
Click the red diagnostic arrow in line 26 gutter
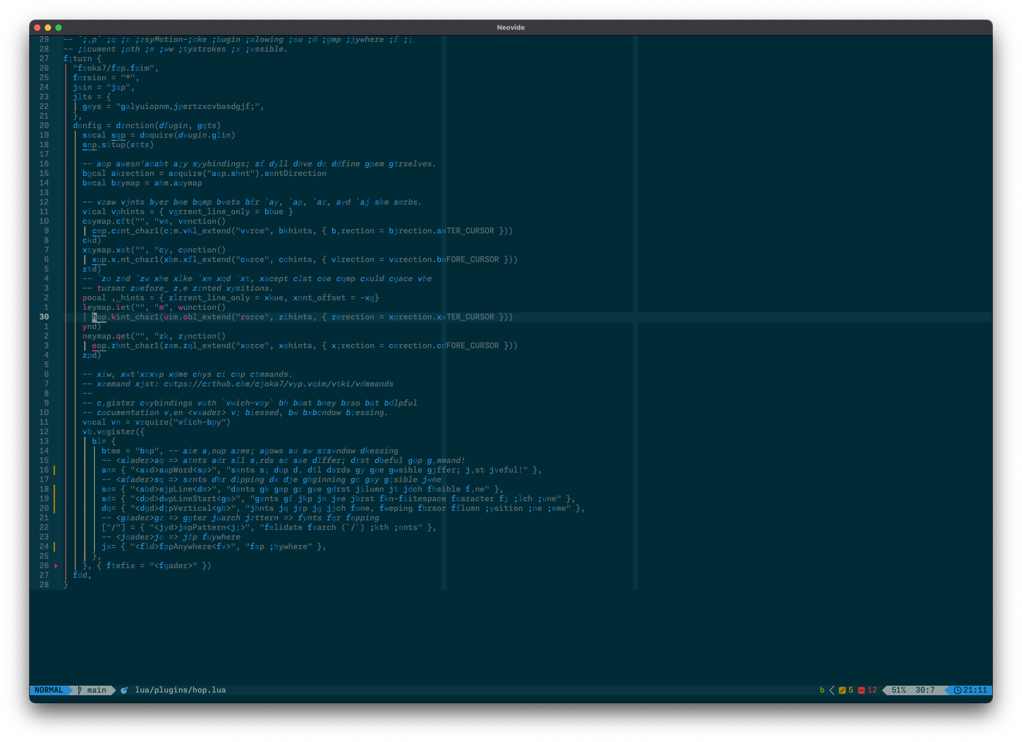[x=56, y=566]
